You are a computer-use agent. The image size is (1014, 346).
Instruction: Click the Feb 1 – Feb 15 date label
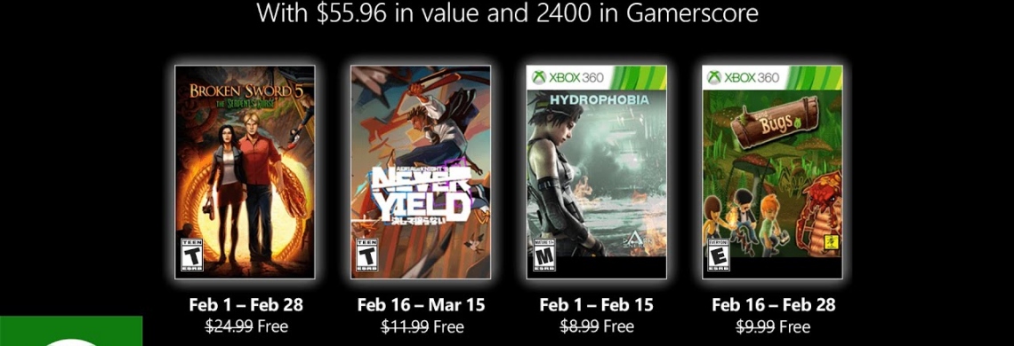(596, 304)
